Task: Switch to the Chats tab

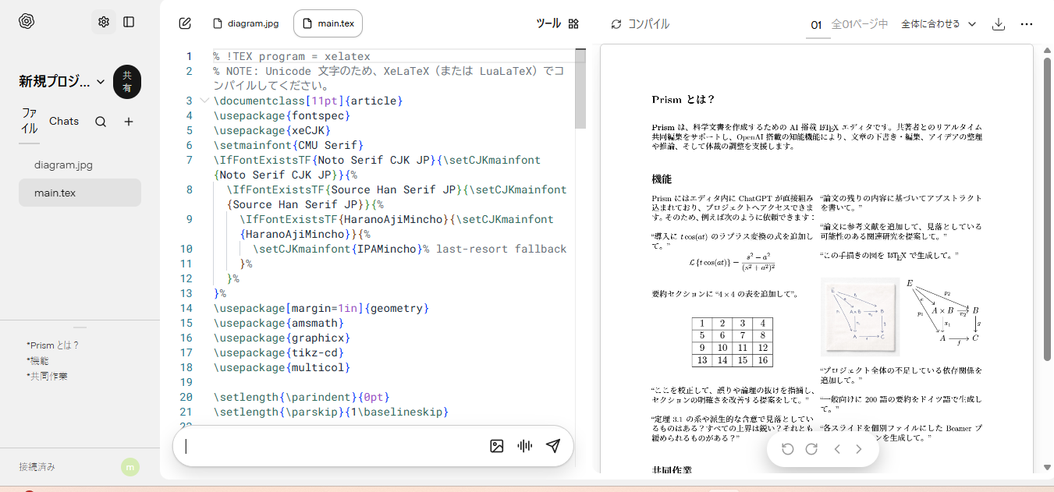Action: 64,121
